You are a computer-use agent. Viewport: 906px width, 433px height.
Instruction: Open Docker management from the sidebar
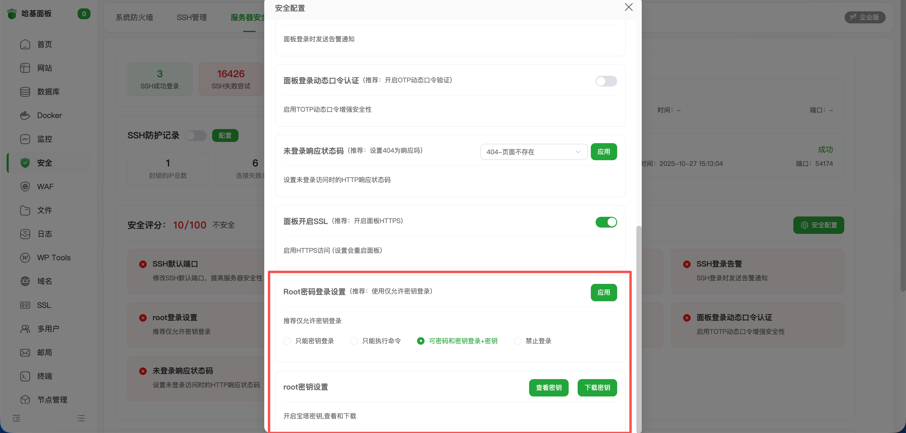pos(49,115)
